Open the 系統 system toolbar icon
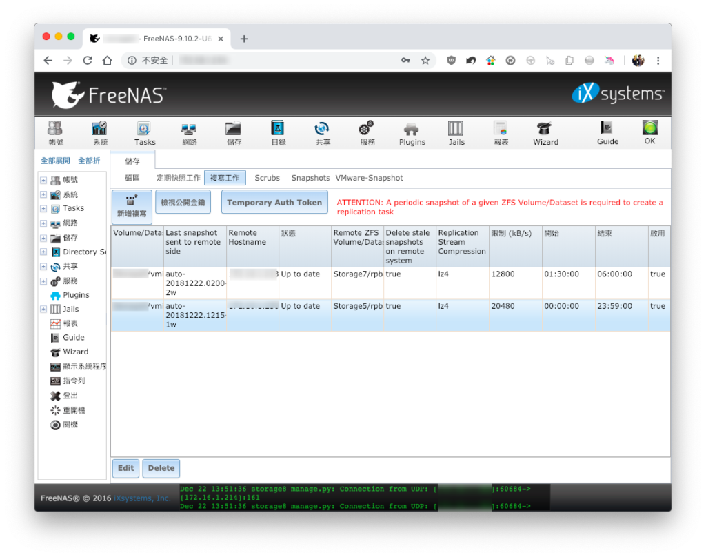Screen dimensions: 706x557 [100, 133]
